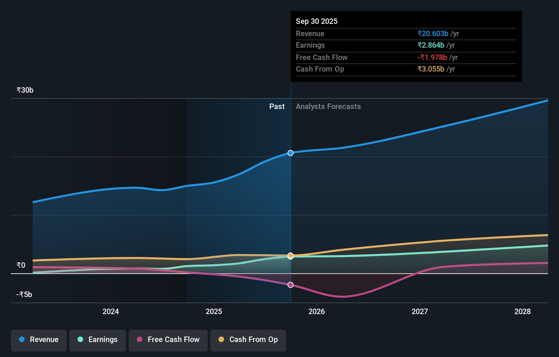This screenshot has width=559, height=357.
Task: Click the 2026 axis label on timeline
Action: click(x=317, y=311)
